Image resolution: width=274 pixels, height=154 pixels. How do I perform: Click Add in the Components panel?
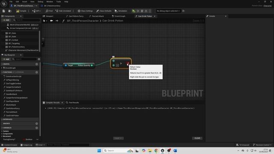coord(6,20)
